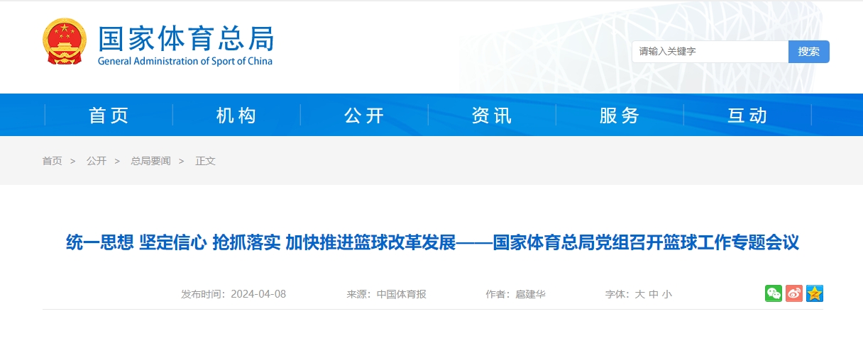The width and height of the screenshot is (863, 343).
Task: Set font size to 大 (large)
Action: pyautogui.click(x=639, y=294)
